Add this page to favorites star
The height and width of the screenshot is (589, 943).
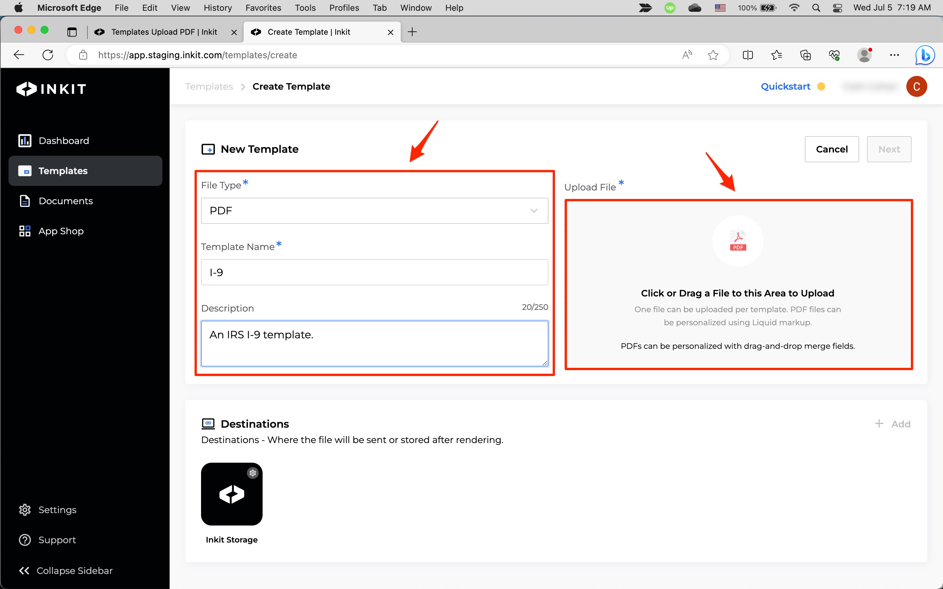pyautogui.click(x=713, y=55)
